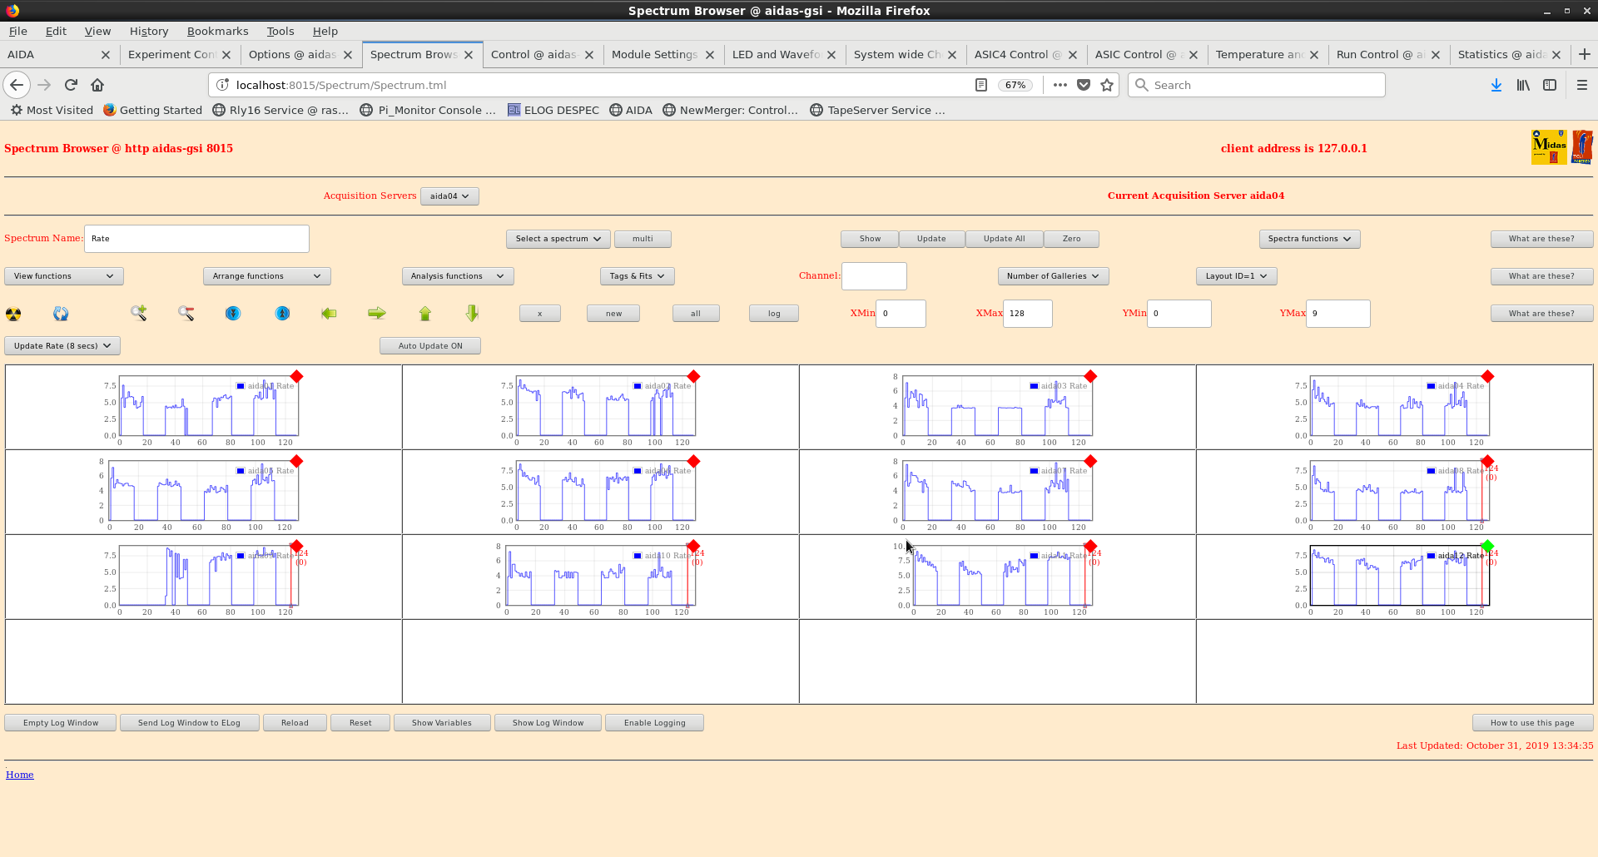Open page actions three-dots icon
Image resolution: width=1598 pixels, height=857 pixels.
[x=1060, y=85]
